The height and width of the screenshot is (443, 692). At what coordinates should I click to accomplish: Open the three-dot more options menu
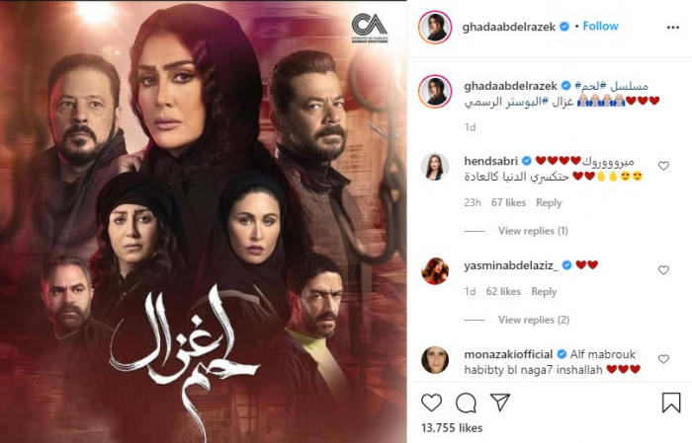(x=672, y=28)
